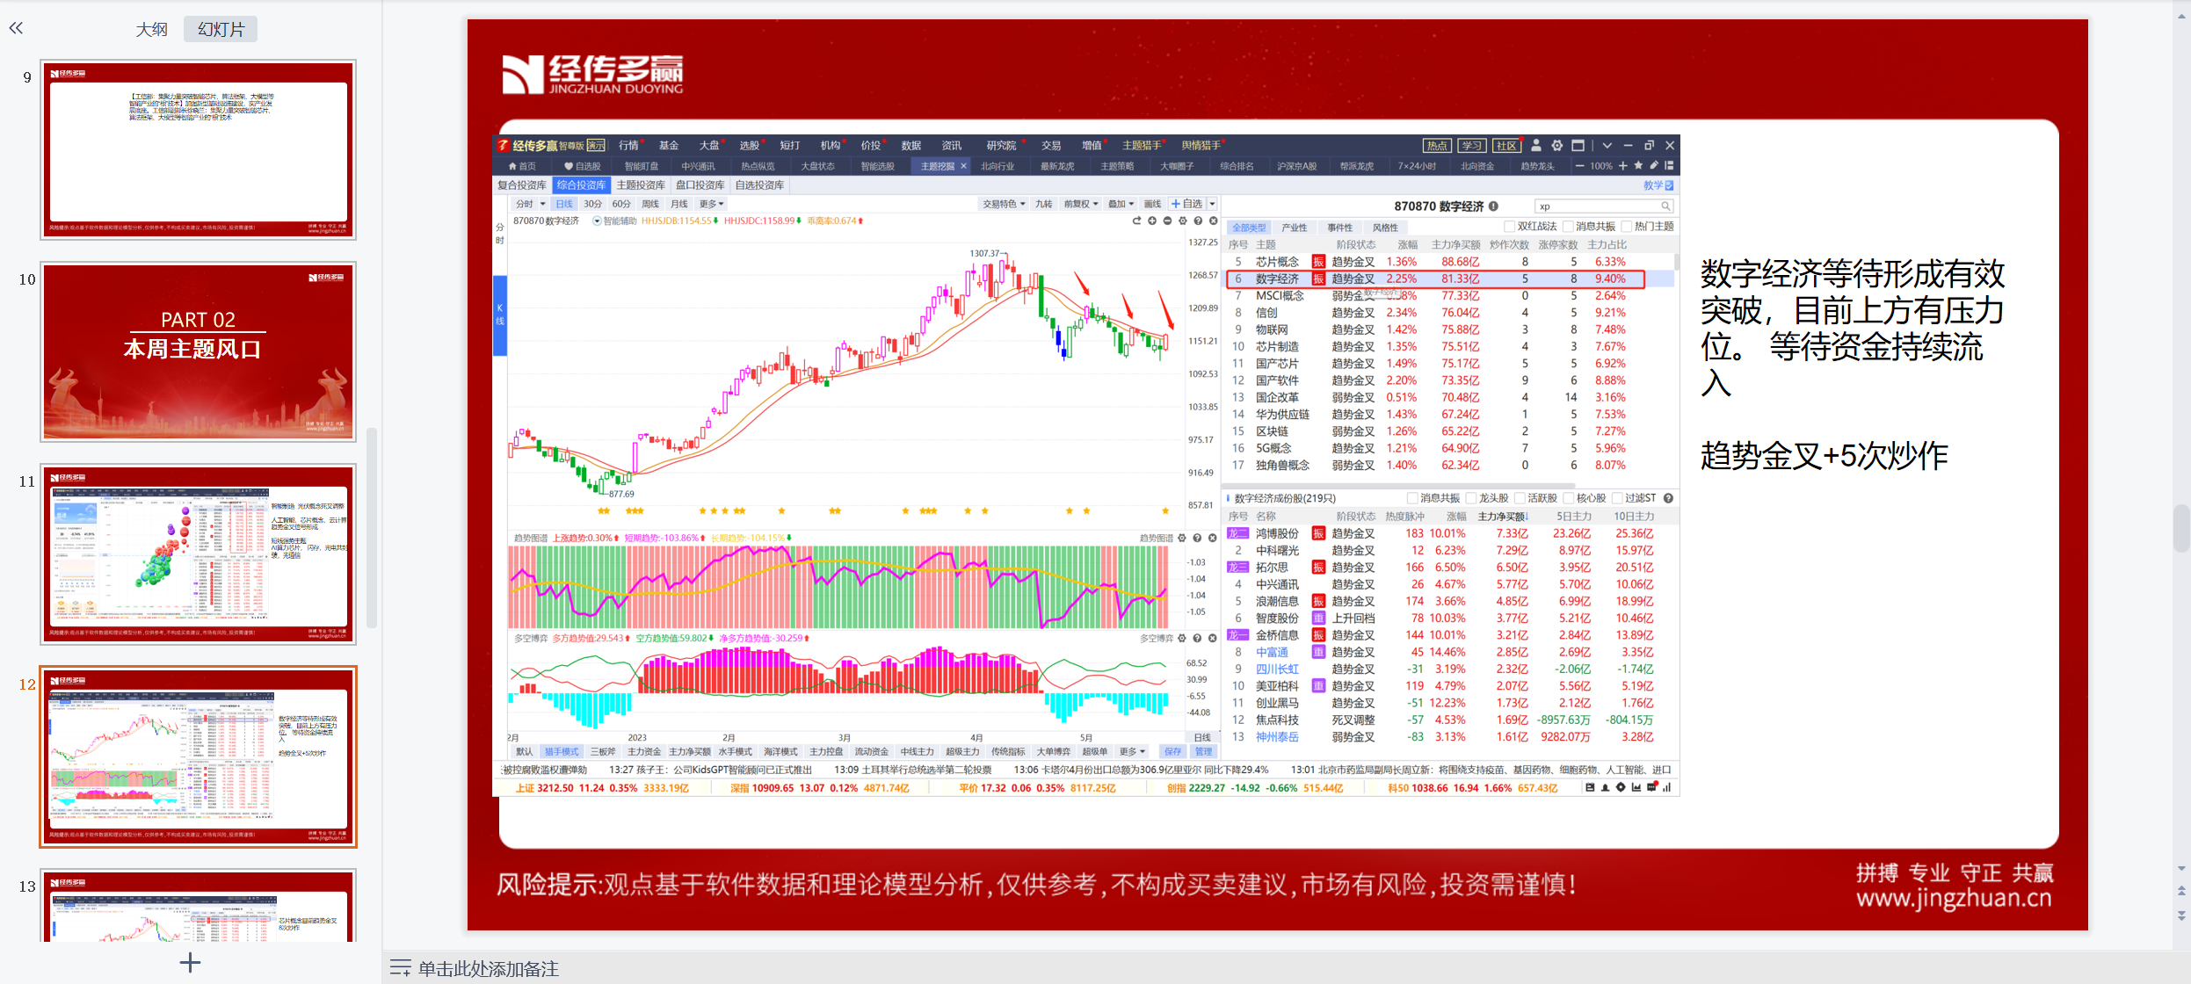Click the refresh arrow icon above the chart
The image size is (2191, 984).
coord(1136,221)
